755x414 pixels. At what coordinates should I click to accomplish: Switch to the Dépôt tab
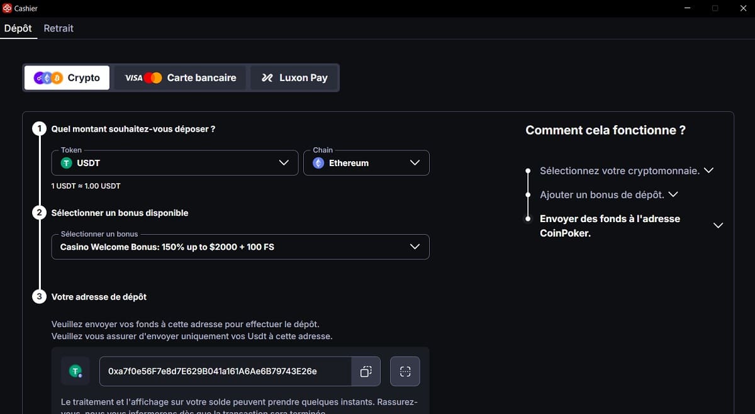(18, 28)
